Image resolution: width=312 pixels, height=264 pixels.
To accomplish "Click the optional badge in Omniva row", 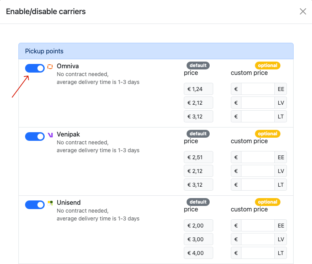I will (268, 66).
